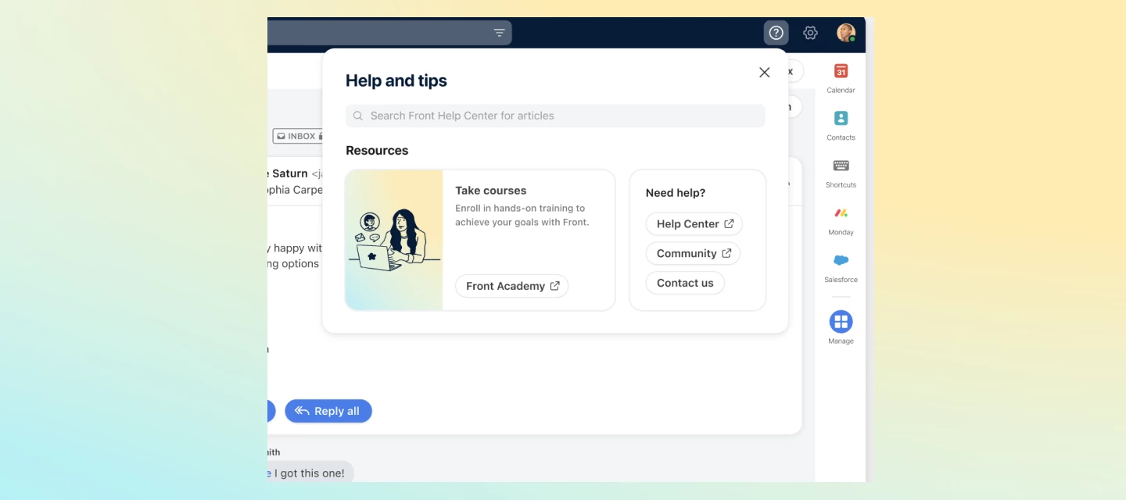Open settings gear icon in top bar

(810, 33)
